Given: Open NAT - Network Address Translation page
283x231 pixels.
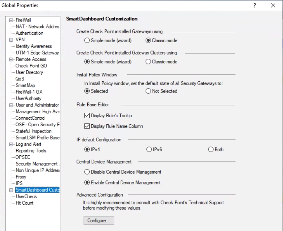Looking at the screenshot, I should click(x=37, y=26).
